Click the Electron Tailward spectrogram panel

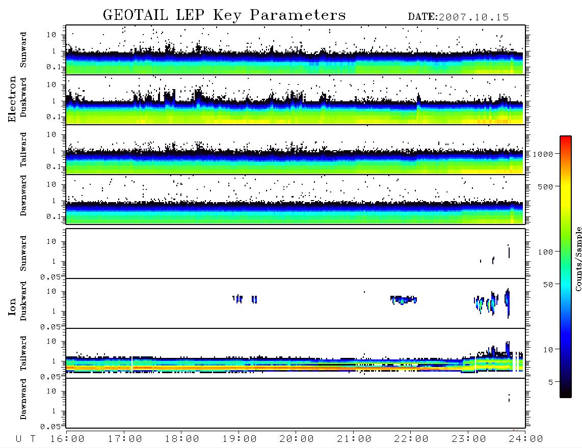(x=296, y=150)
